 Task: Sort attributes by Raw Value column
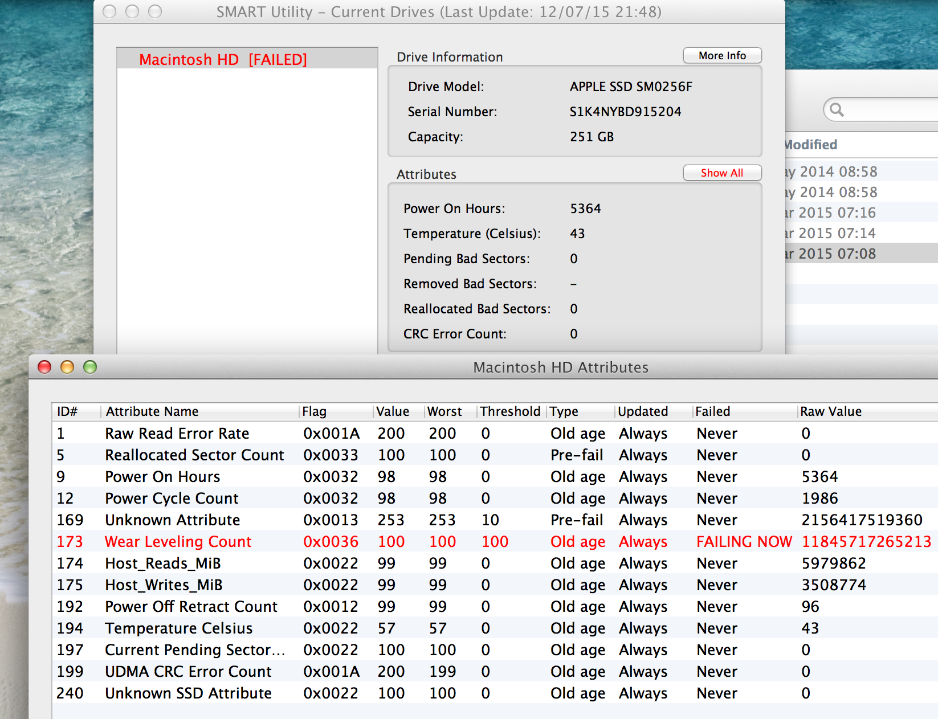(830, 411)
